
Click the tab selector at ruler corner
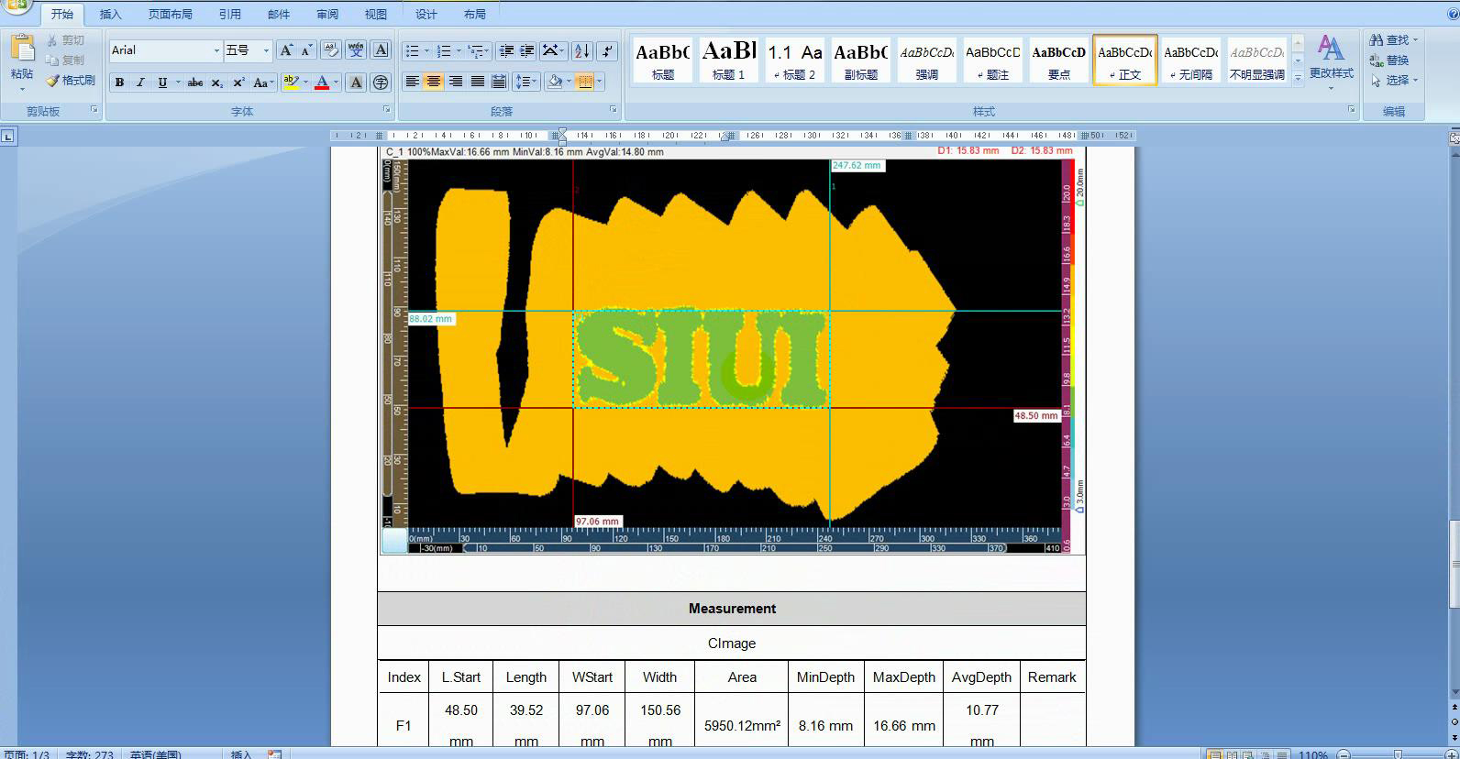point(8,137)
